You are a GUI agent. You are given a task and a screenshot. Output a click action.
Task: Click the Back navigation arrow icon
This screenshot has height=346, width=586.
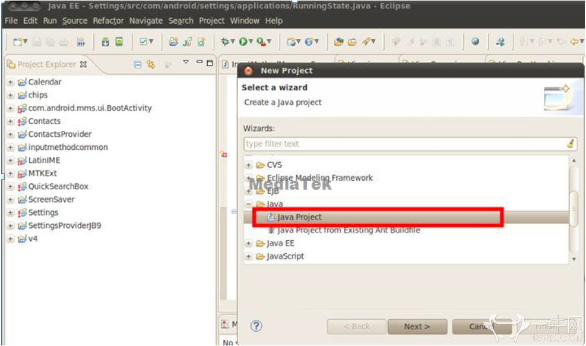[574, 42]
